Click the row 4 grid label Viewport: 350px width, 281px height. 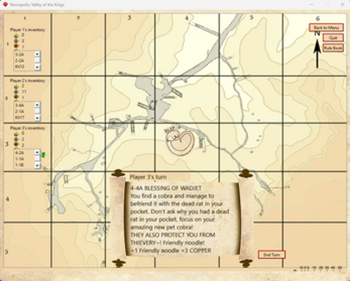[x=7, y=199]
